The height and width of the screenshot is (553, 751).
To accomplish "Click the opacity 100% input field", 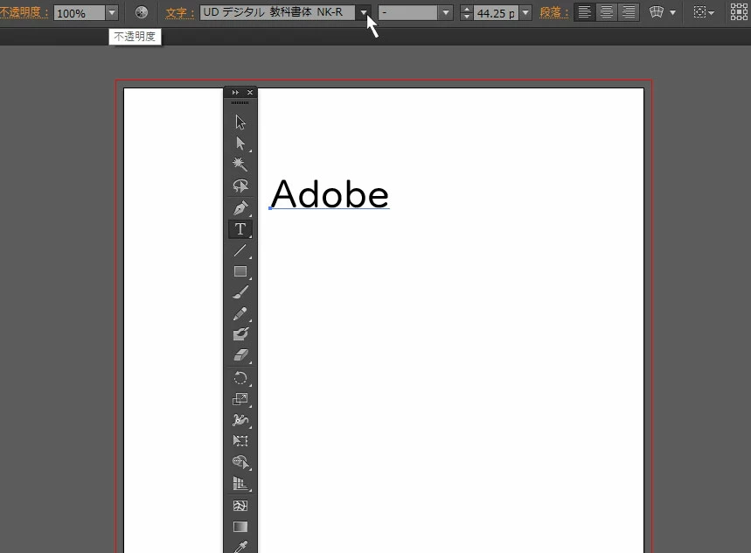I will click(80, 13).
